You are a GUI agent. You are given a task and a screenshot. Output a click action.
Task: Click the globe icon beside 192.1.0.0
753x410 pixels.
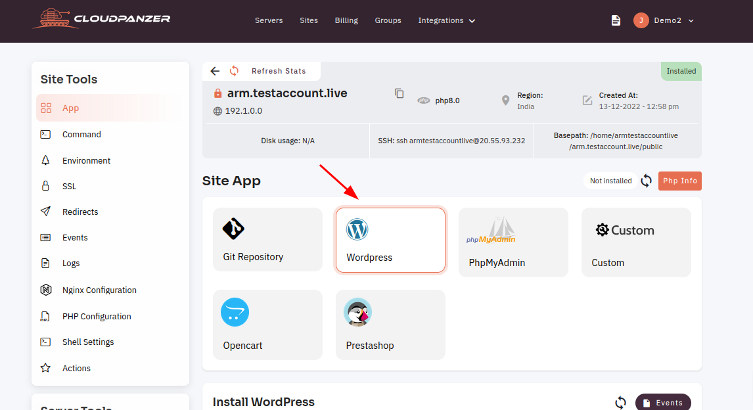coord(217,111)
